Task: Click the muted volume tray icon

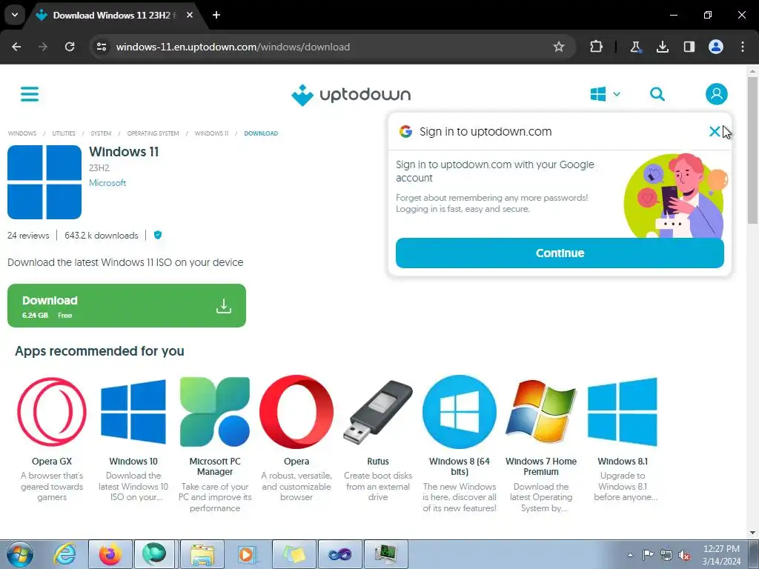Action: point(684,555)
